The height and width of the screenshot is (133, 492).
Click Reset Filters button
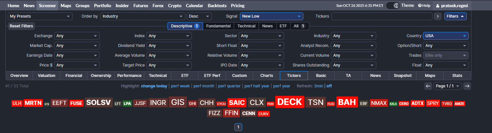(21, 26)
